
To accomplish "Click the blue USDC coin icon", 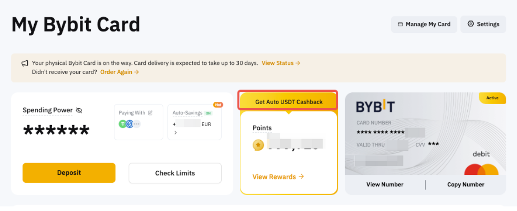I will pos(129,123).
